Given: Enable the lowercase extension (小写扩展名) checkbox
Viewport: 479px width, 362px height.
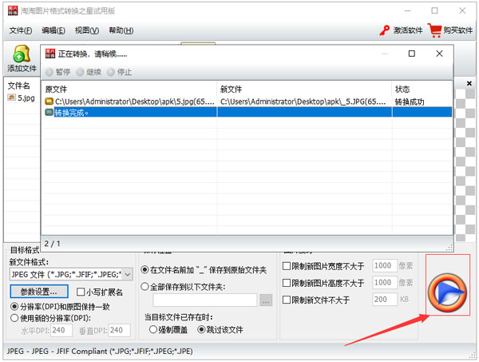Looking at the screenshot, I should (81, 292).
